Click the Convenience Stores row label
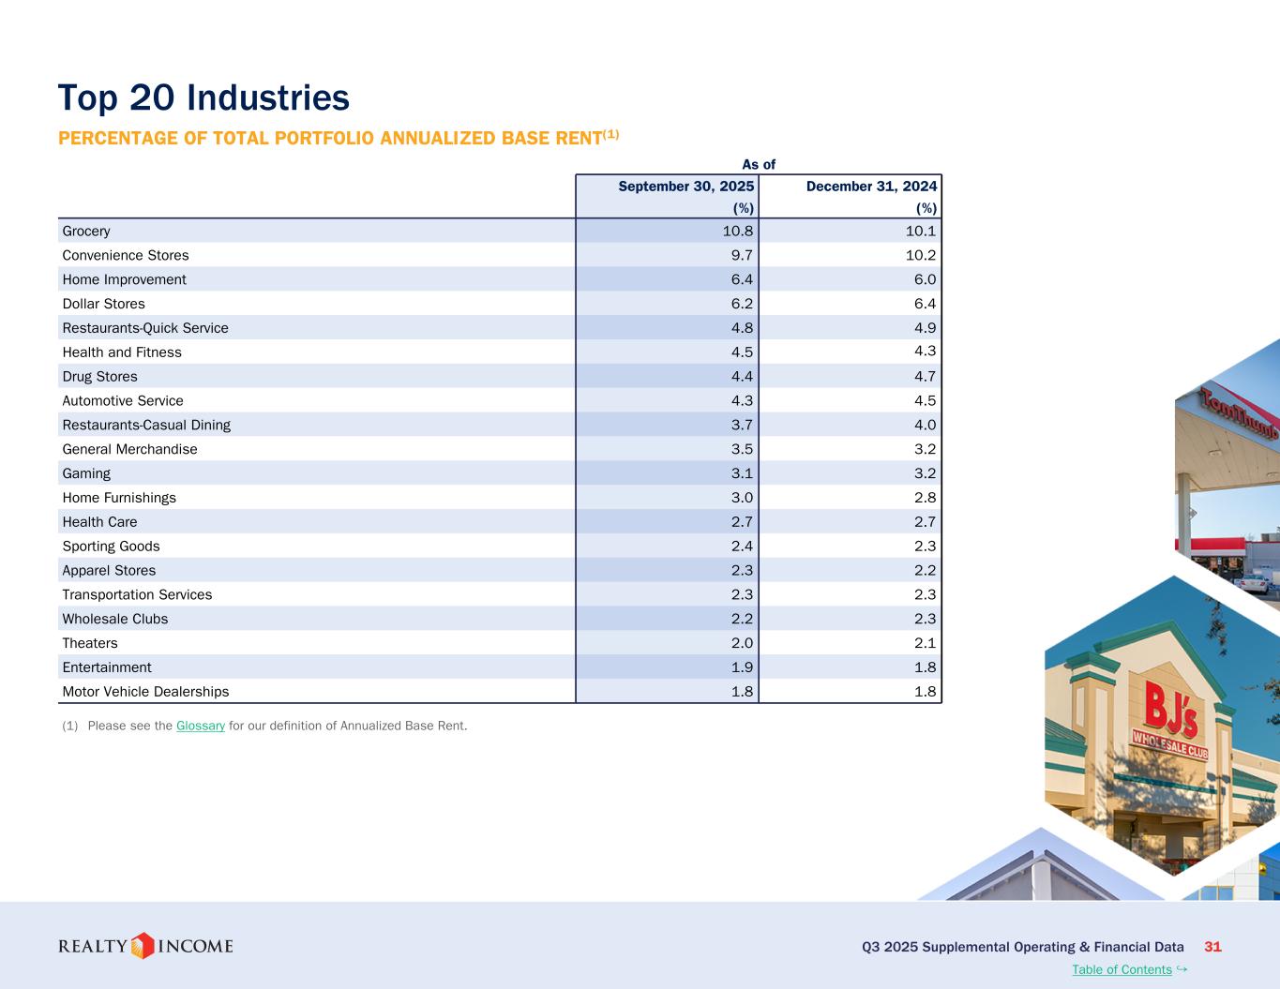 (x=126, y=256)
